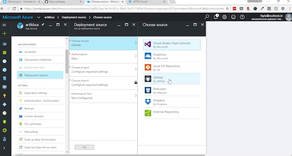Screen dimensions: 292x156
Task: Click the artikbus menu scroll down arrow
Action: (x=67, y=152)
